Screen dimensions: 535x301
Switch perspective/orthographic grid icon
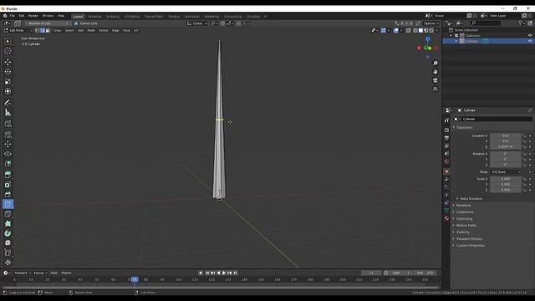pyautogui.click(x=435, y=89)
